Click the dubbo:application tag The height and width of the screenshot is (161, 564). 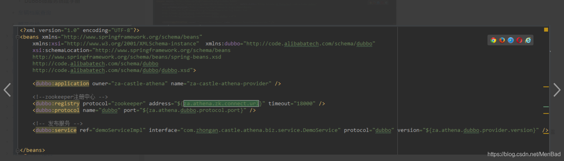point(62,83)
